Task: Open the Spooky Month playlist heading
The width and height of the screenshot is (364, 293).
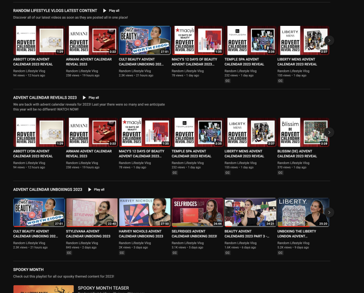Action: (28, 270)
